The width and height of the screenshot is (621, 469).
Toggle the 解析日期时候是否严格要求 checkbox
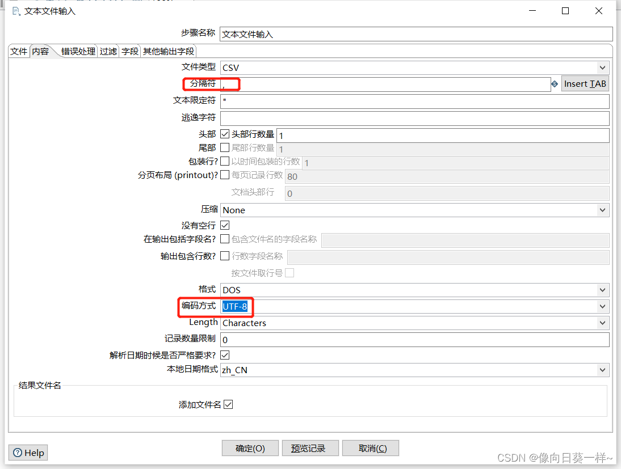coord(225,355)
